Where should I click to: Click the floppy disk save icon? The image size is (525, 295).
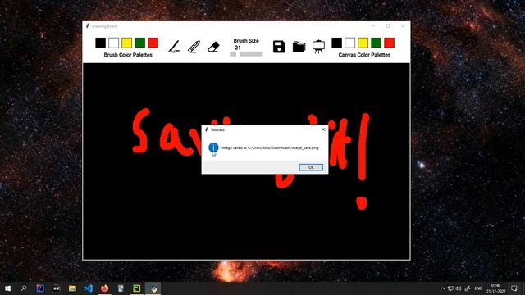click(x=279, y=47)
